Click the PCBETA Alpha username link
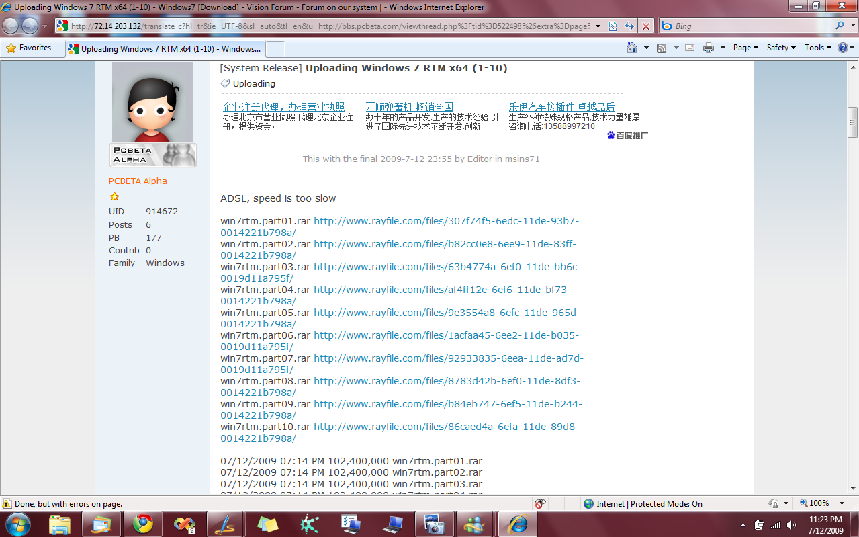The width and height of the screenshot is (859, 537). [x=138, y=181]
